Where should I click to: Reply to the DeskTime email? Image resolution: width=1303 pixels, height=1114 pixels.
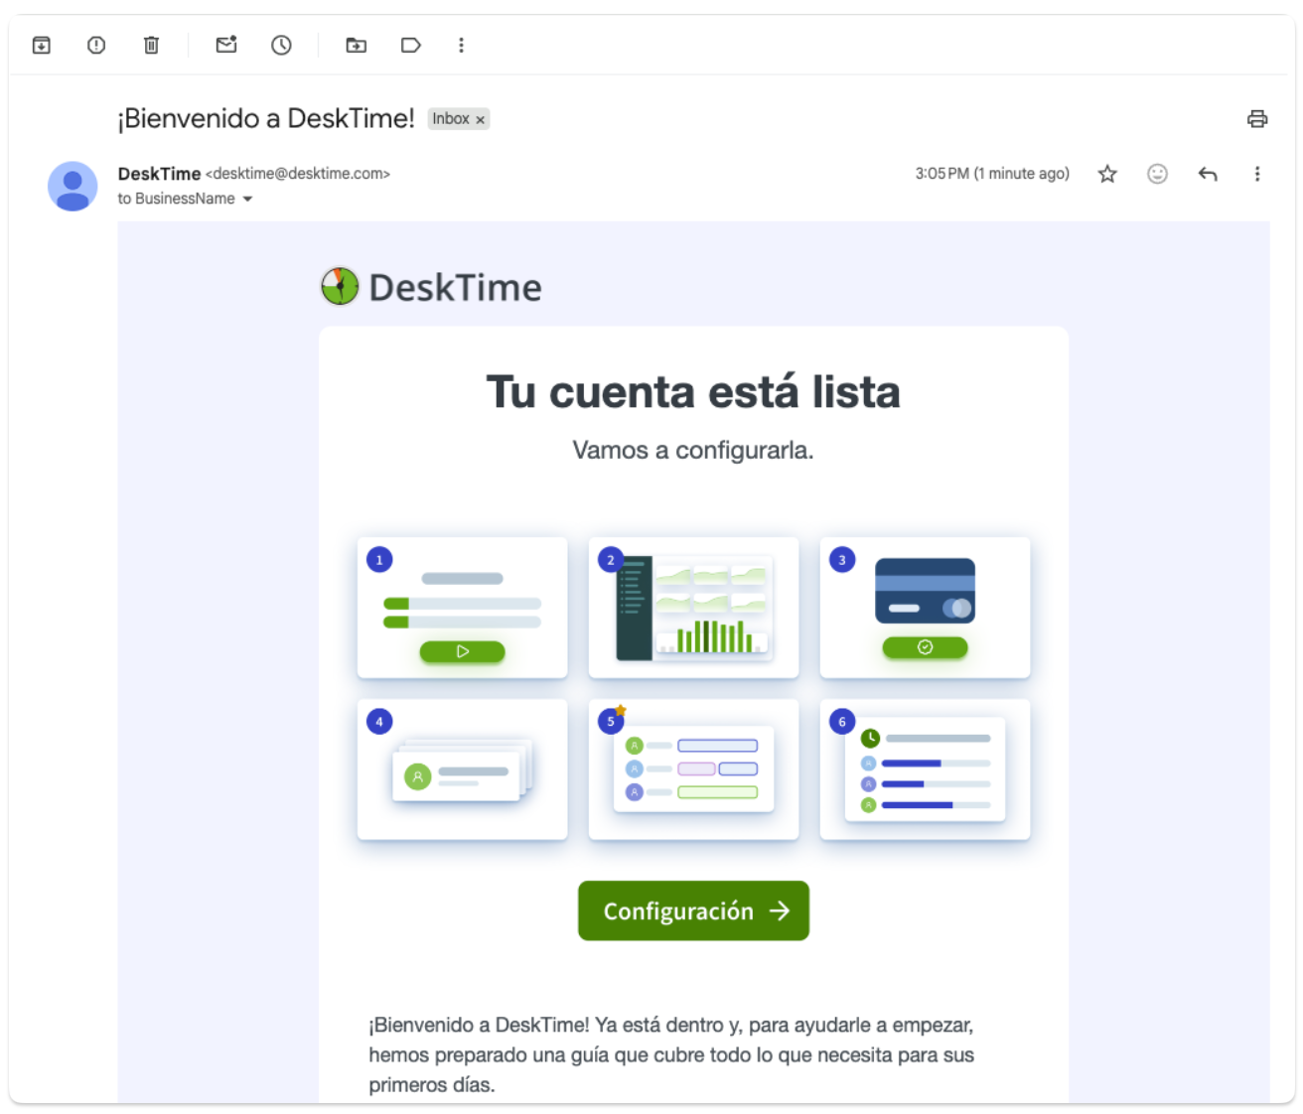click(x=1208, y=174)
